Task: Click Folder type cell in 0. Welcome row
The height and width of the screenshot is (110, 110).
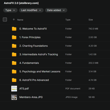Action: point(68,29)
